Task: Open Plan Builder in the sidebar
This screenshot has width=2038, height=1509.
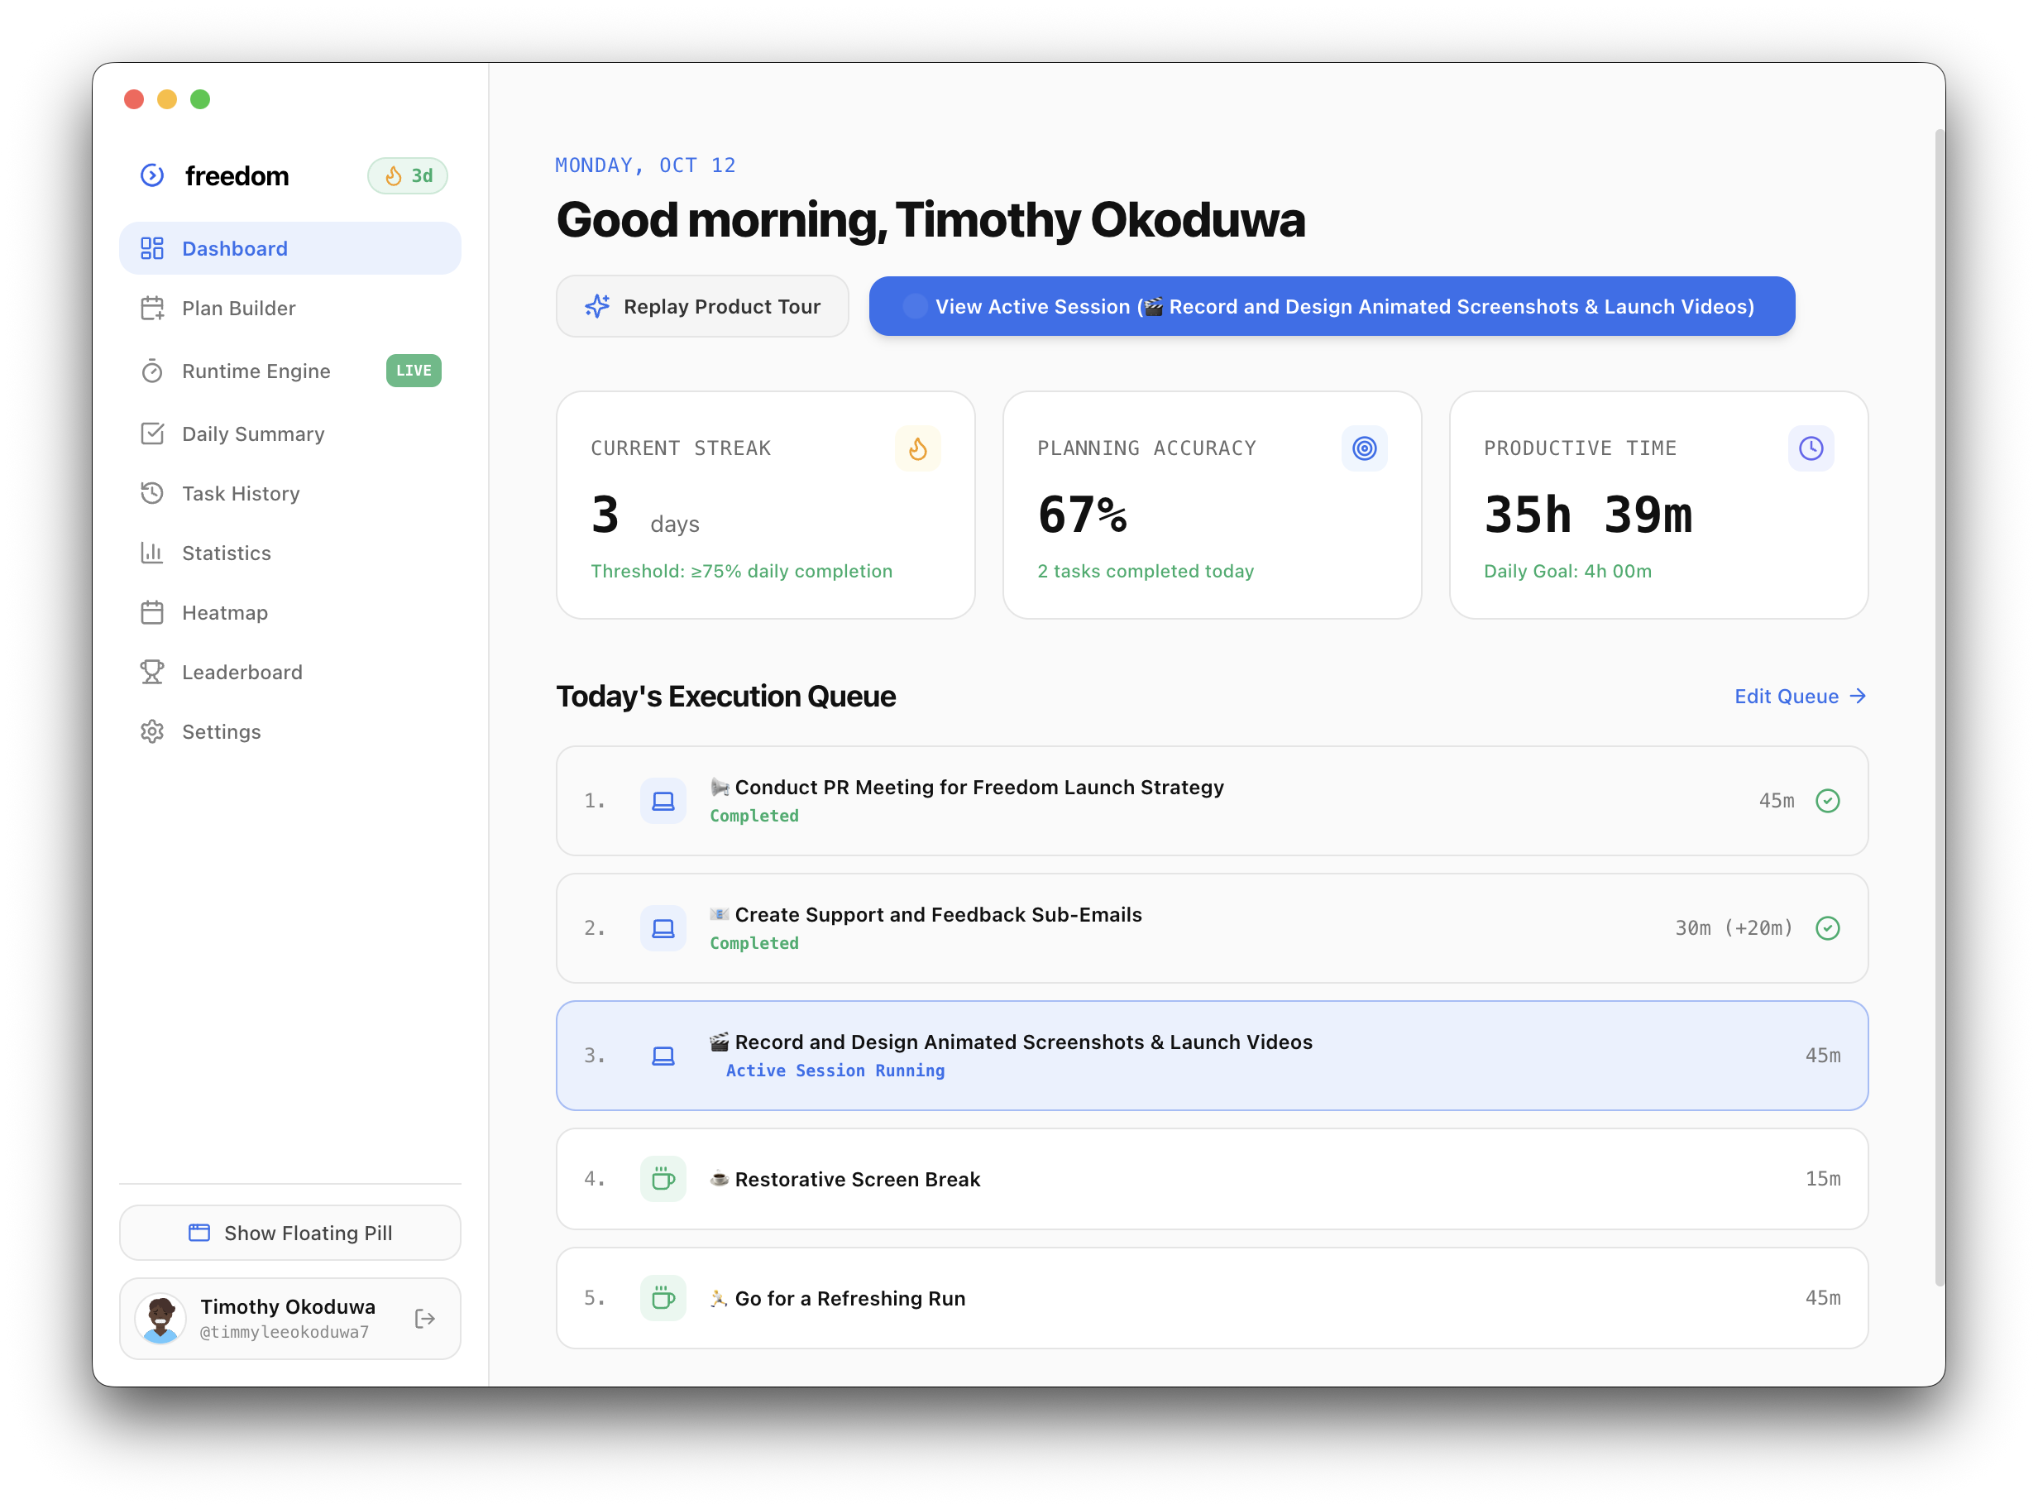Action: (x=290, y=309)
